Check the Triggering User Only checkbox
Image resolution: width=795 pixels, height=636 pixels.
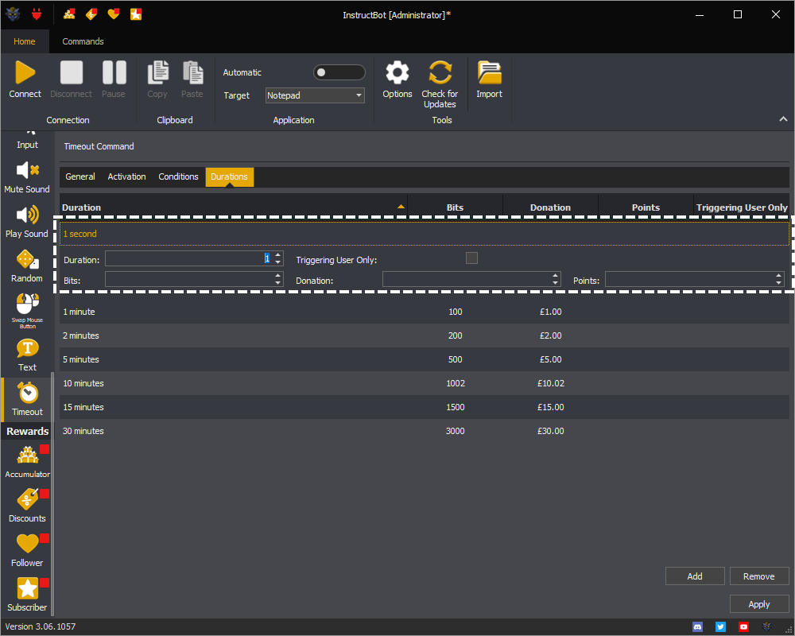coord(471,258)
